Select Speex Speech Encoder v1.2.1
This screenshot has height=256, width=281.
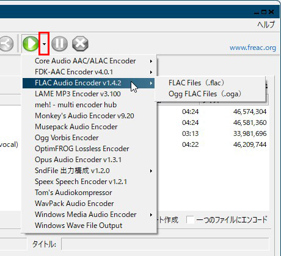(x=89, y=182)
